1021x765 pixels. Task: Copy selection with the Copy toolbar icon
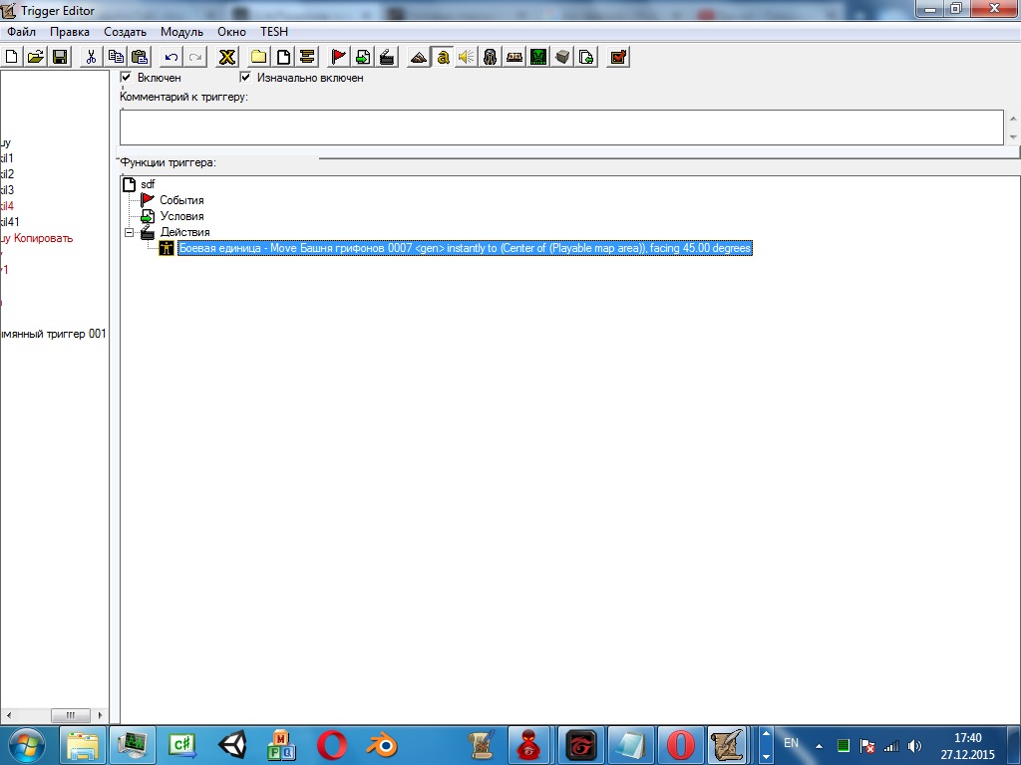[x=116, y=57]
